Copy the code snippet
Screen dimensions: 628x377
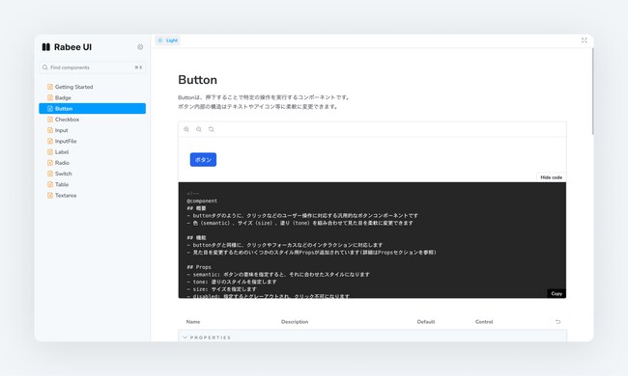tap(557, 293)
